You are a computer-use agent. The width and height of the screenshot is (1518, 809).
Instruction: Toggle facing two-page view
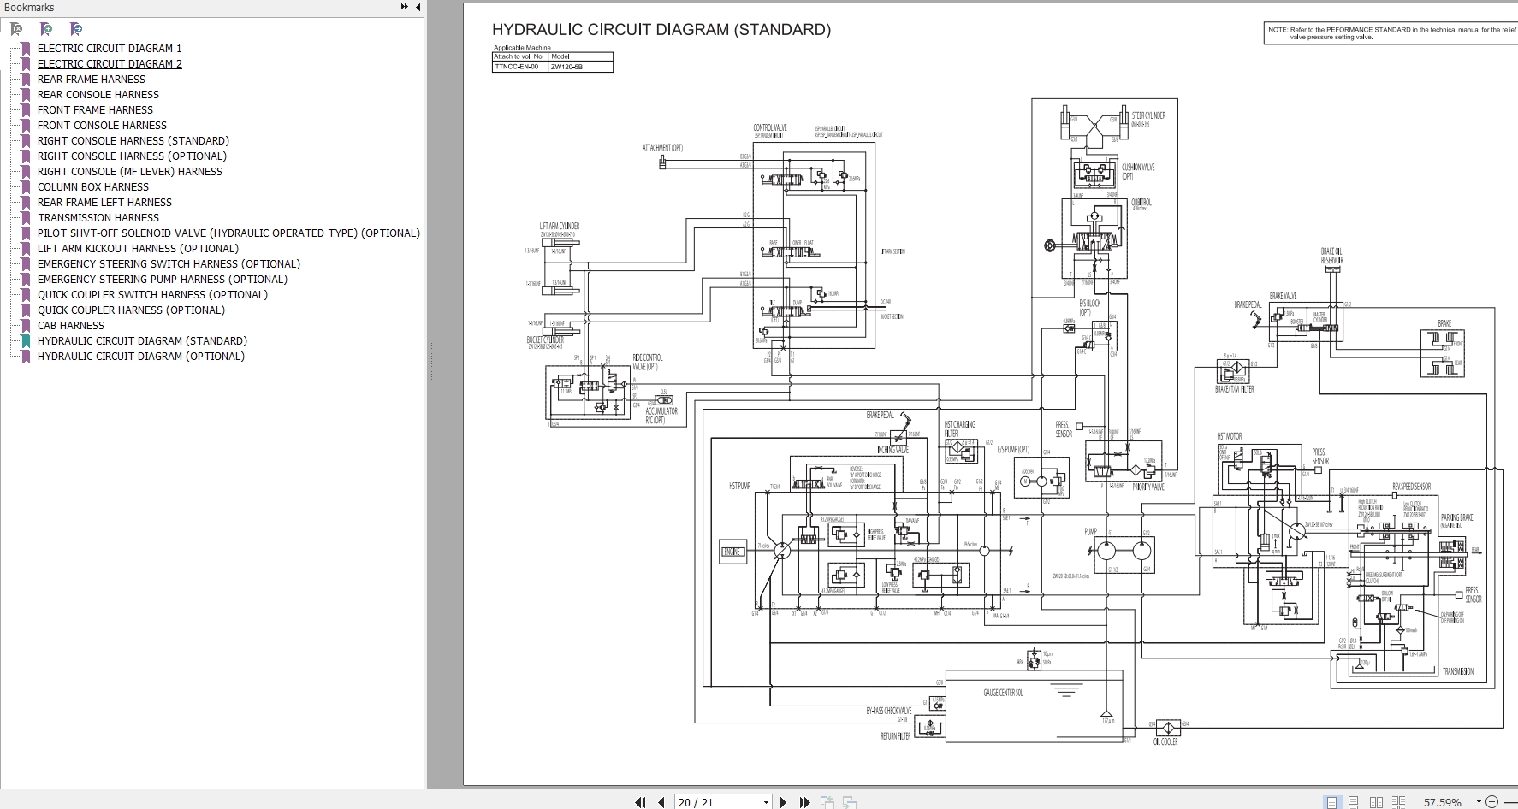click(x=1376, y=802)
